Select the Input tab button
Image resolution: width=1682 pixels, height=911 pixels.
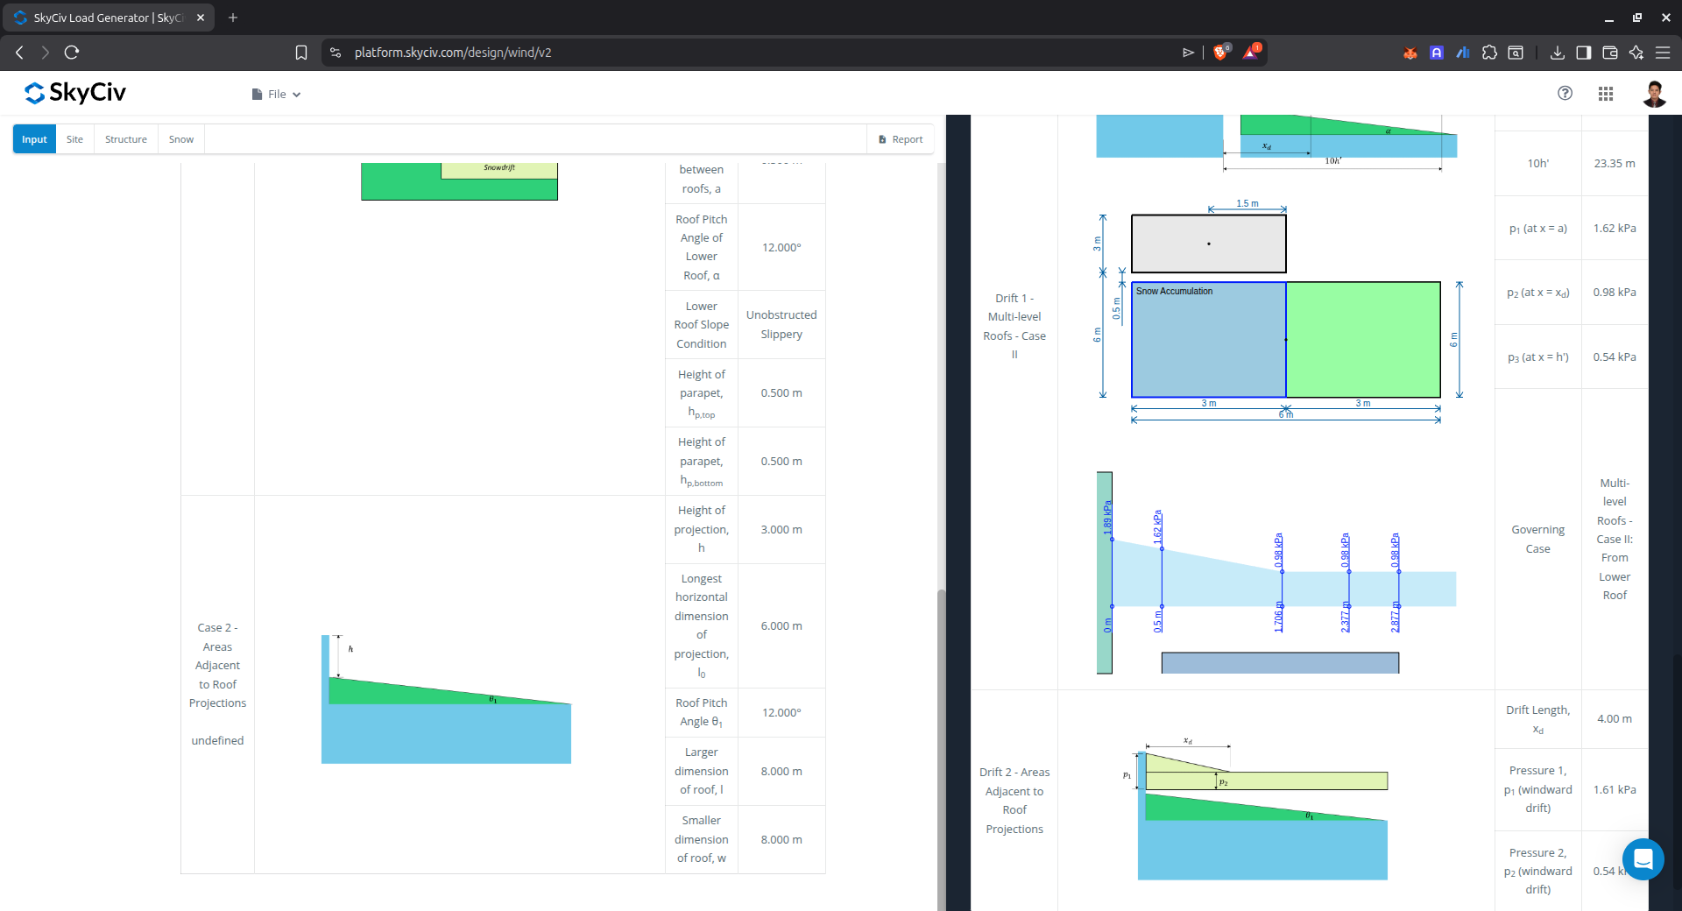(x=34, y=139)
